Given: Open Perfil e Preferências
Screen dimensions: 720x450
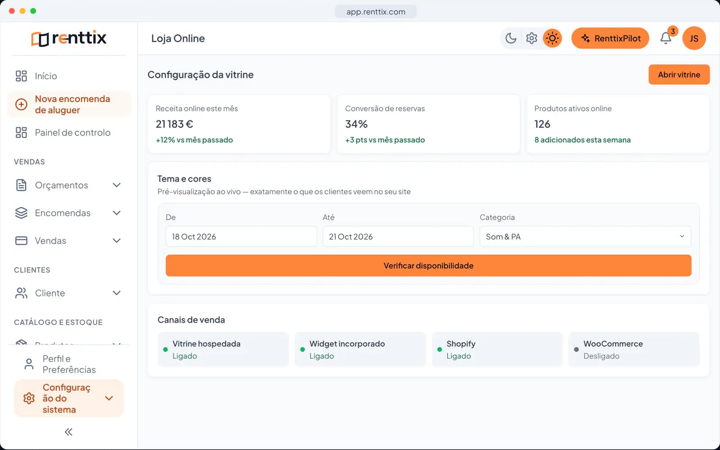Looking at the screenshot, I should pos(69,364).
